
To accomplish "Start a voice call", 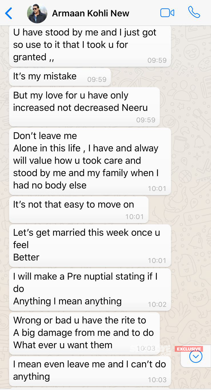I will [x=194, y=12].
